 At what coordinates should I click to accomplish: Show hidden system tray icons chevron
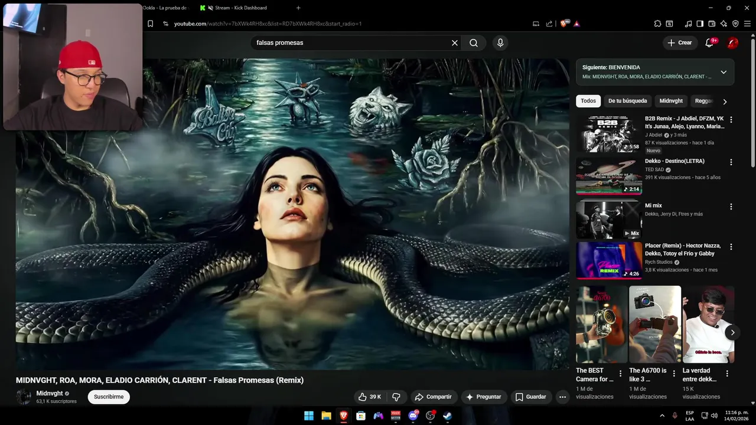click(x=661, y=416)
